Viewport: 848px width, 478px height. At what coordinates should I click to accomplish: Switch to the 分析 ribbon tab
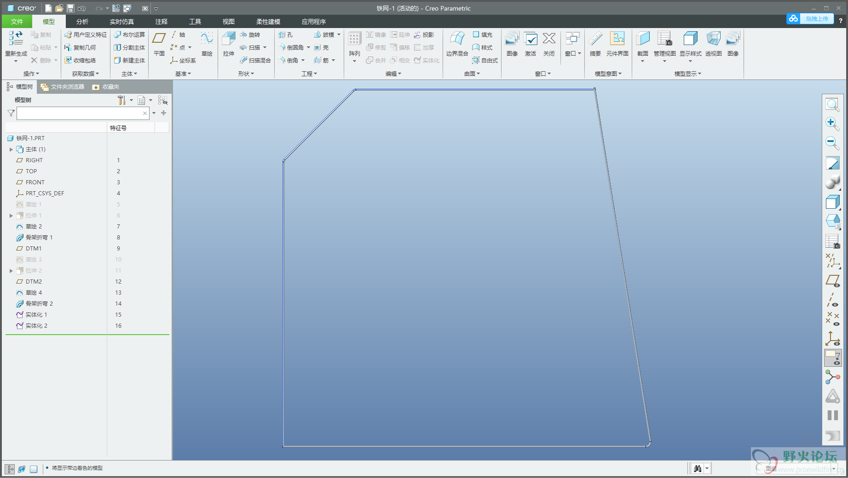[x=82, y=22]
